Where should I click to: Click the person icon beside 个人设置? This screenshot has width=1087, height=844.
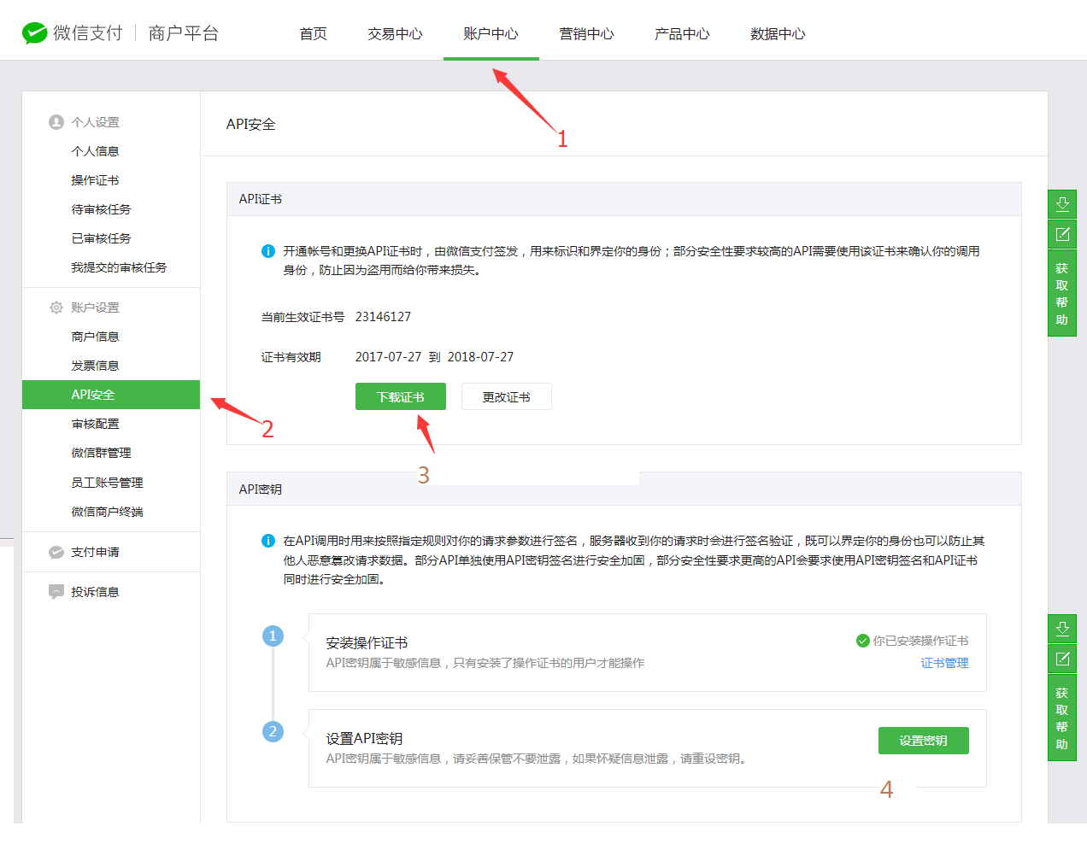[x=56, y=122]
